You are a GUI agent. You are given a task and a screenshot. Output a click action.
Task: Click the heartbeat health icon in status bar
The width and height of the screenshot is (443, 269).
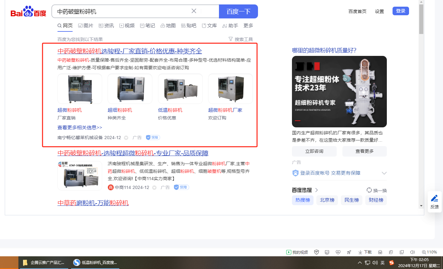pyautogui.click(x=338, y=252)
